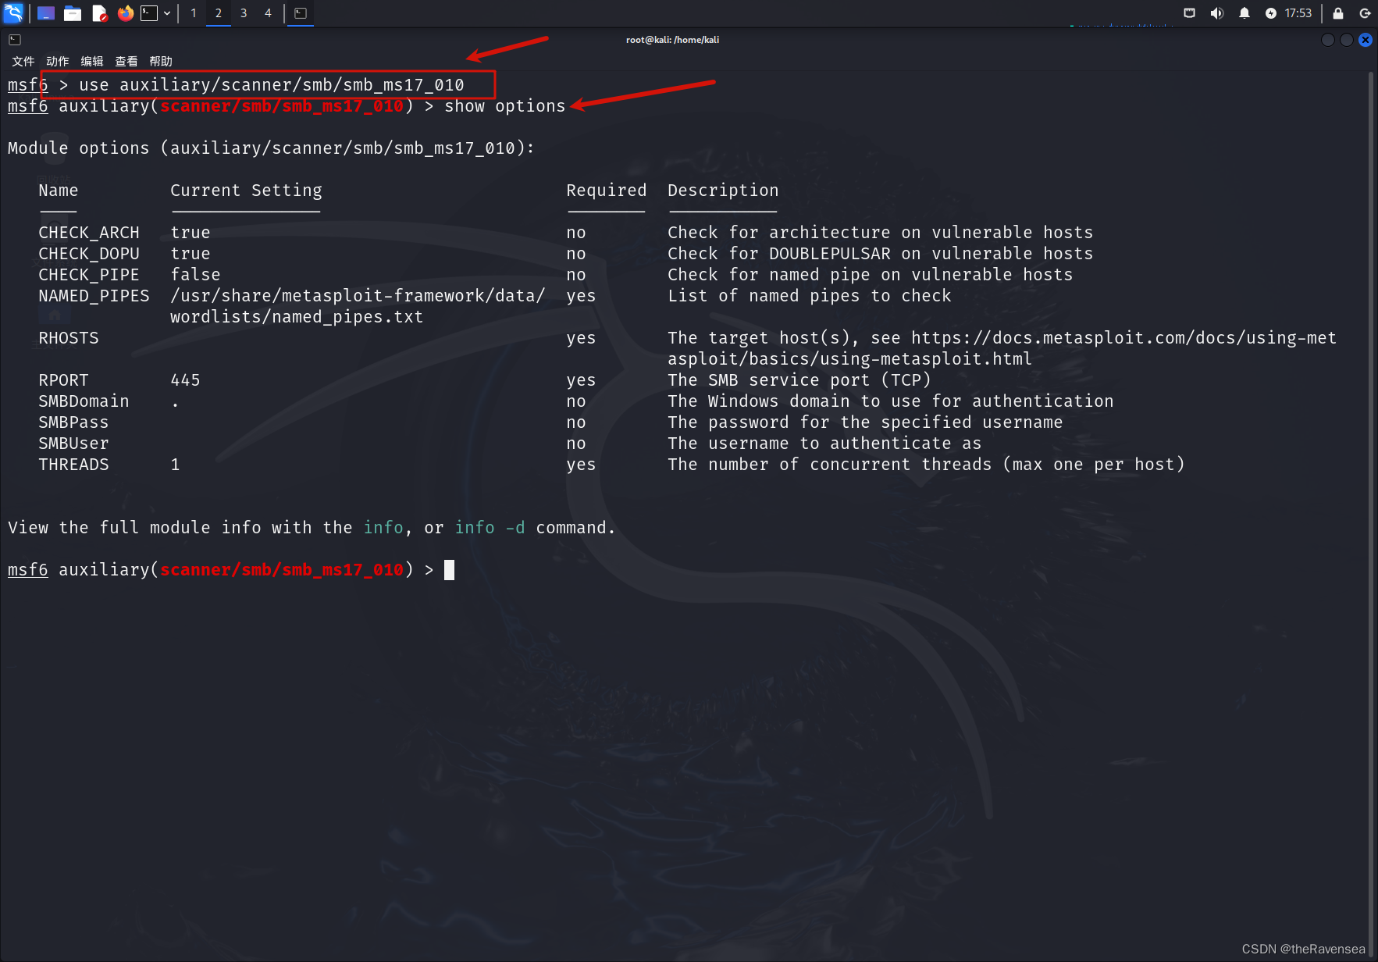Click the display settings tray icon
The width and height of the screenshot is (1378, 962).
(x=1189, y=13)
